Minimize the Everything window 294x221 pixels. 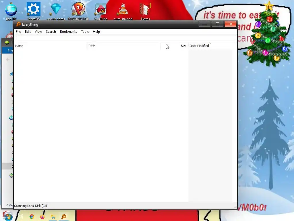204,24
